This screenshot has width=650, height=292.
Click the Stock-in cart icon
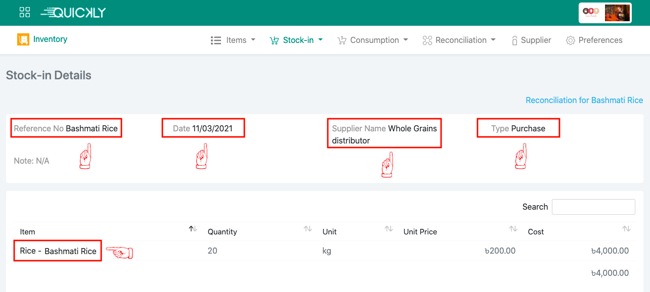(x=274, y=40)
